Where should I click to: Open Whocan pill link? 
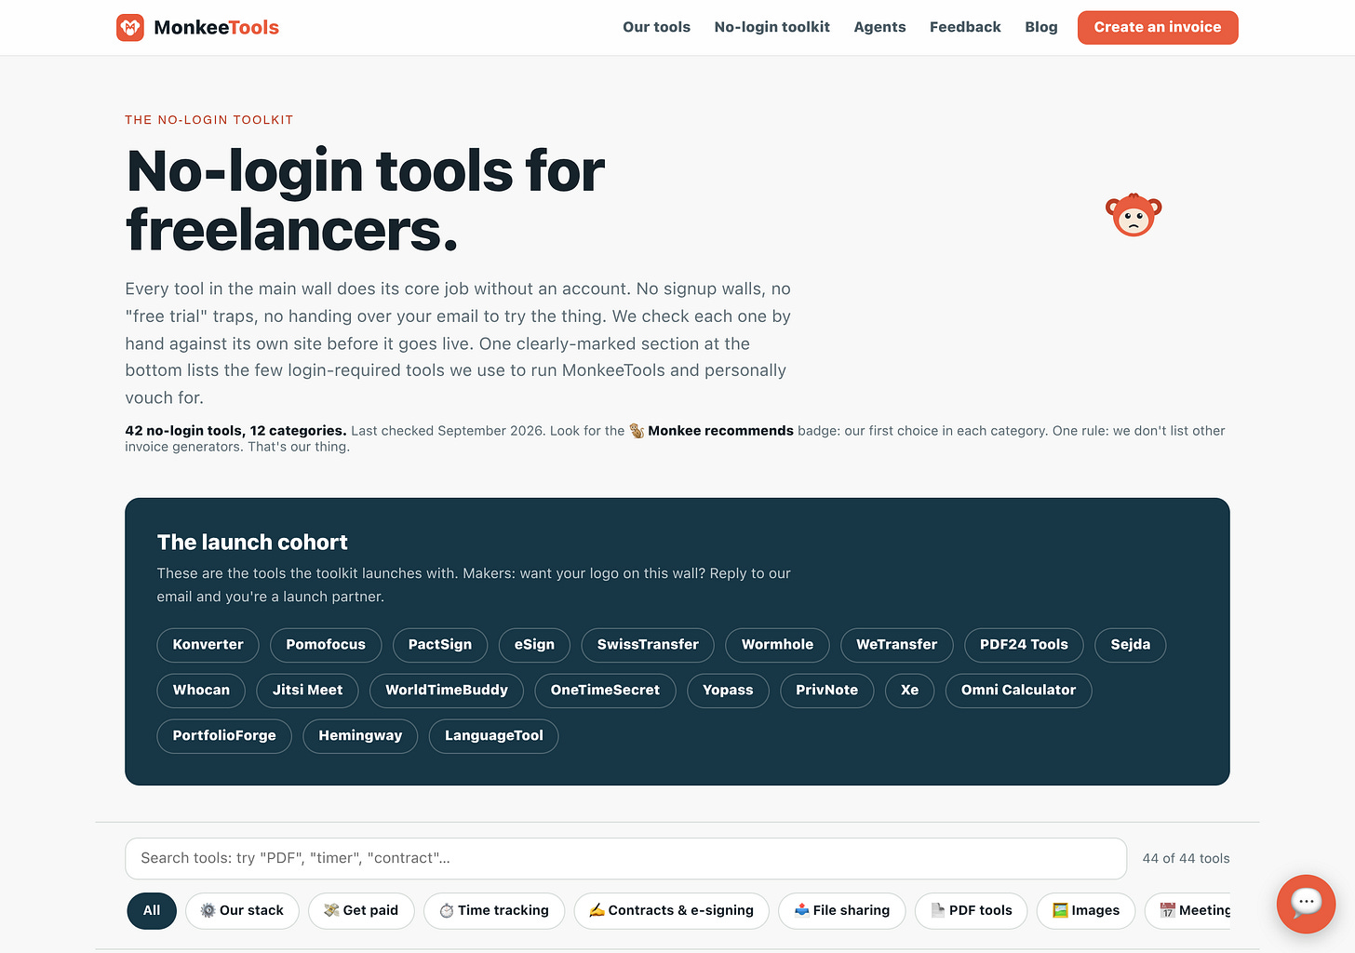pos(201,690)
